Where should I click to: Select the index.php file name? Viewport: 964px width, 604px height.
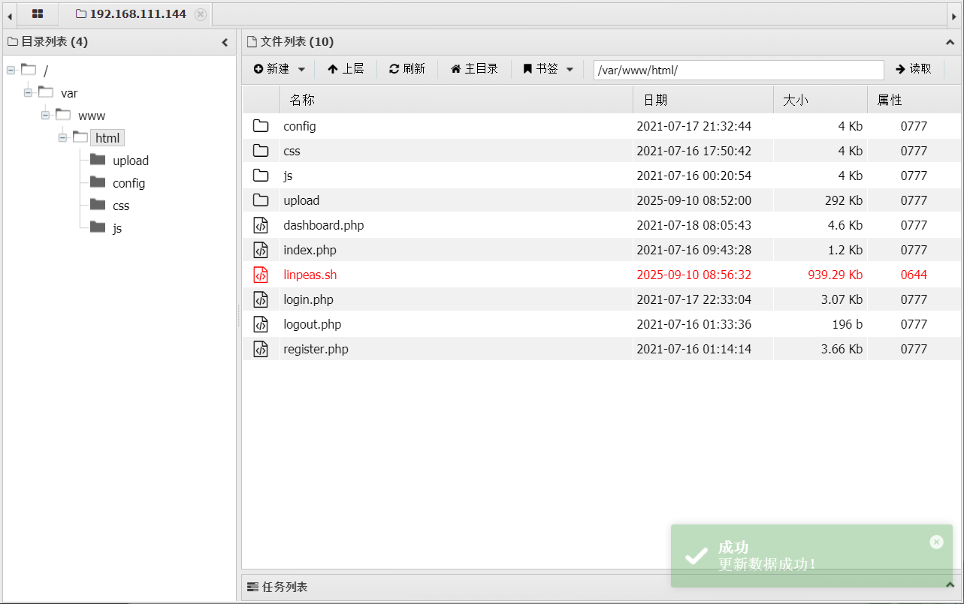tap(310, 250)
